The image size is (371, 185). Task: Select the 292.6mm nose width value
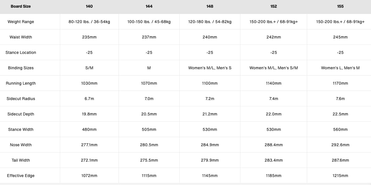[340, 145]
